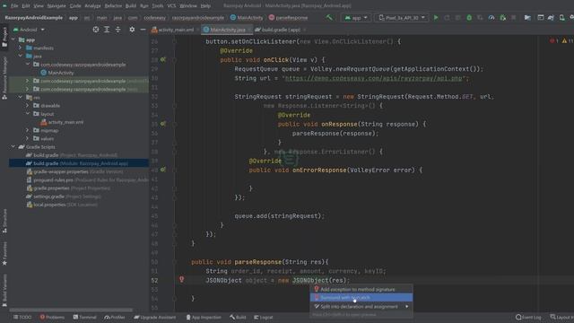
Task: Click the green Run app play icon
Action: pyautogui.click(x=436, y=18)
